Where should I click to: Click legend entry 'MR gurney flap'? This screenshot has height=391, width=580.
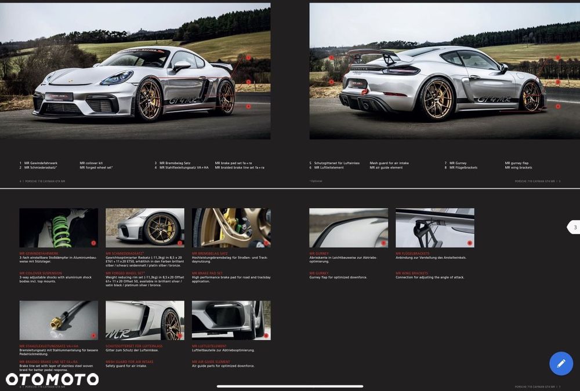(x=517, y=163)
